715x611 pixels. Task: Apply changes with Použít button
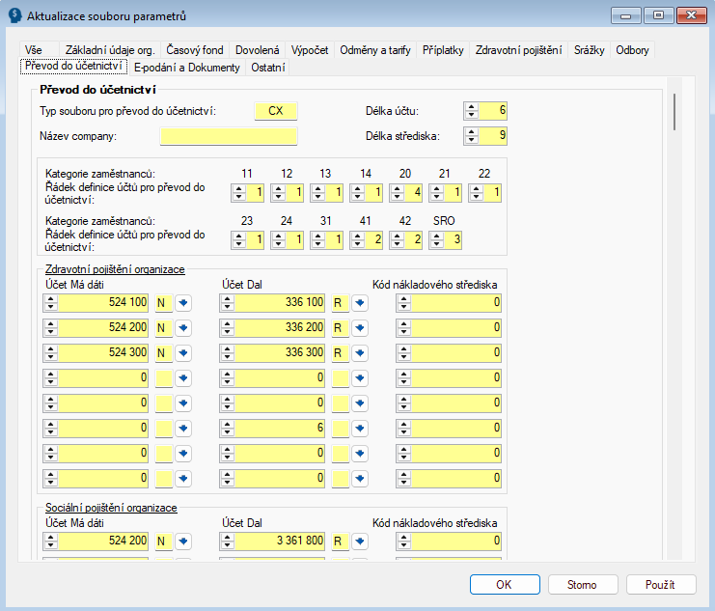point(661,585)
